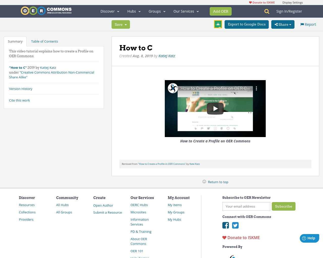Play the profile tutorial video
This screenshot has width=323, height=258.
(x=215, y=108)
